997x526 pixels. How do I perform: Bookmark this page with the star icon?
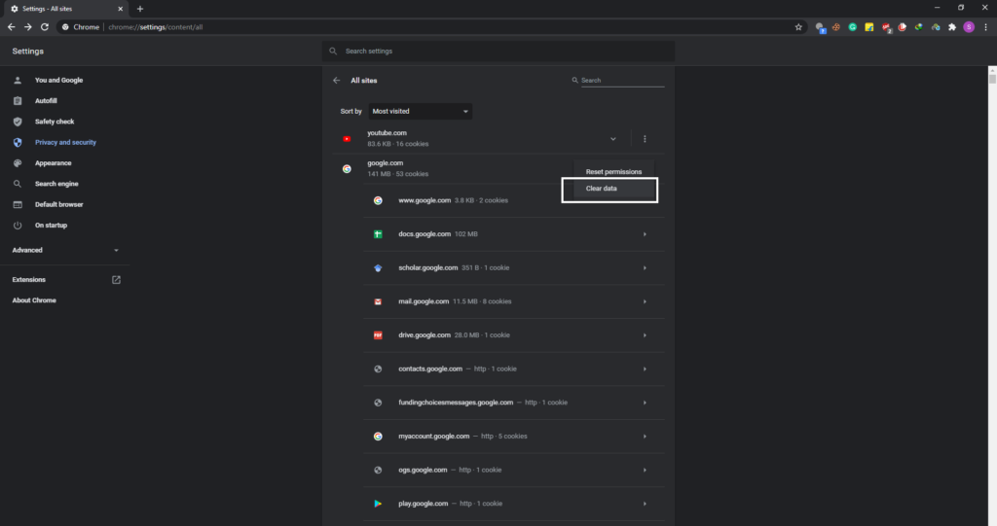click(798, 27)
